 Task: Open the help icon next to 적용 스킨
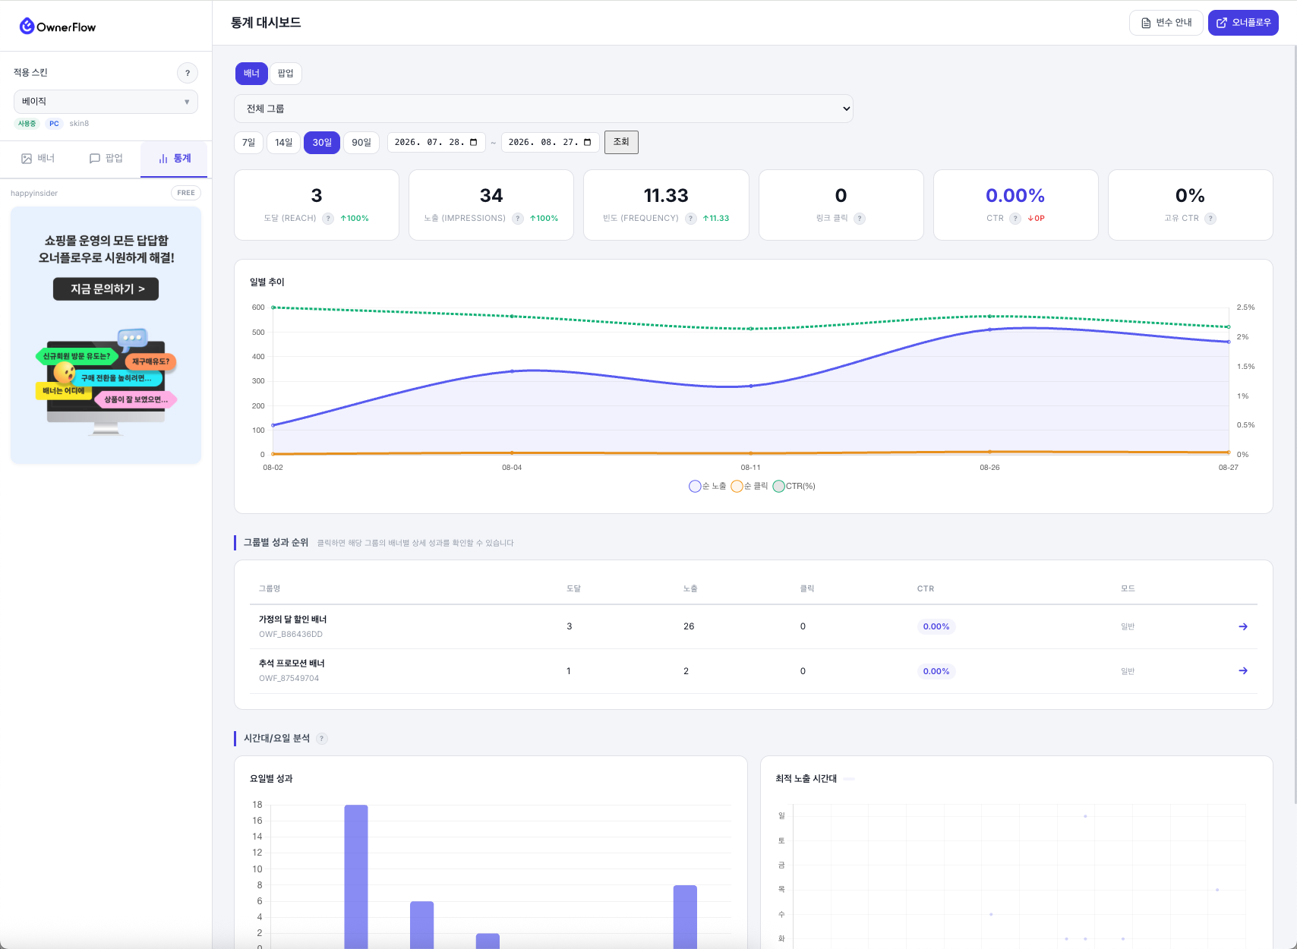click(188, 73)
